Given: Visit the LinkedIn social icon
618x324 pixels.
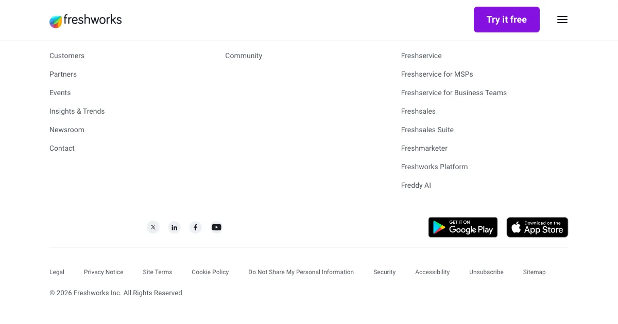Looking at the screenshot, I should coord(175,227).
